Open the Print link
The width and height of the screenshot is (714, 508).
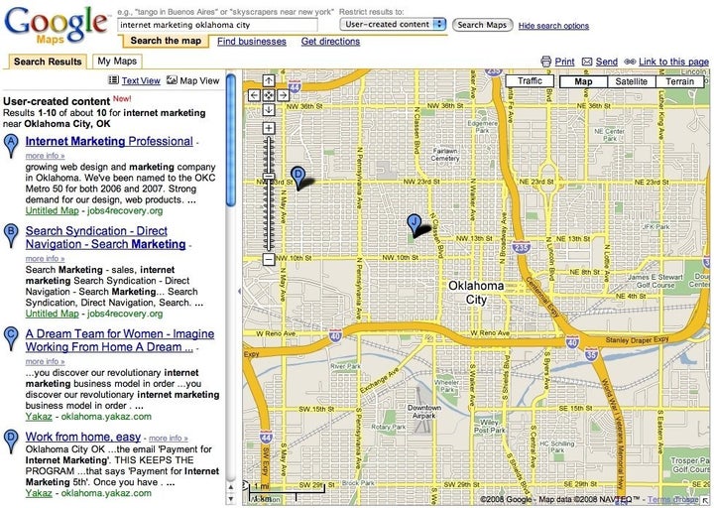(564, 62)
